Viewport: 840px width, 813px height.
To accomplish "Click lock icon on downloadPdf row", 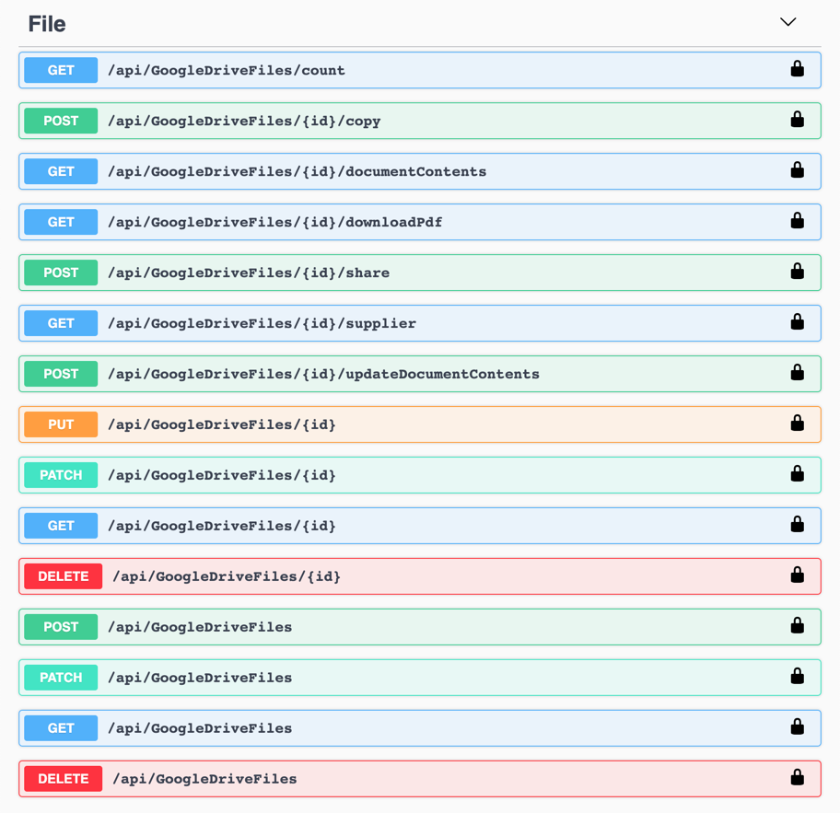I will (x=797, y=221).
